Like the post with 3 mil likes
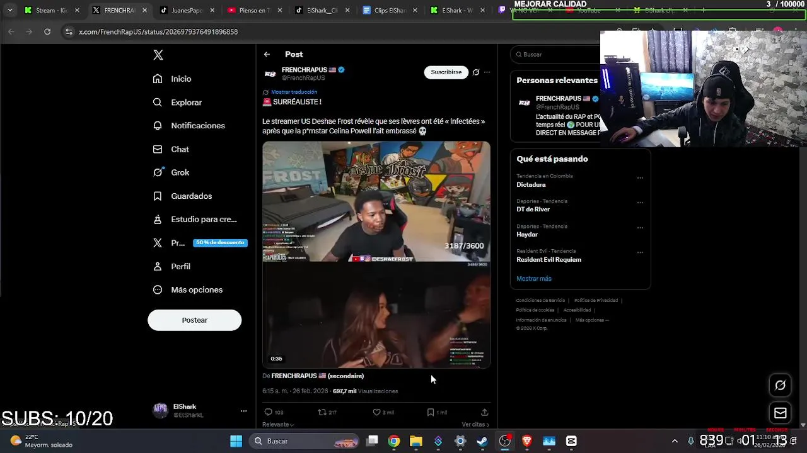This screenshot has height=453, width=807. [x=383, y=412]
